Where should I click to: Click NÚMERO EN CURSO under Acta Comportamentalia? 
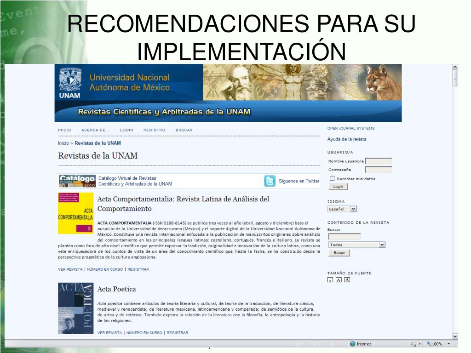click(x=105, y=269)
